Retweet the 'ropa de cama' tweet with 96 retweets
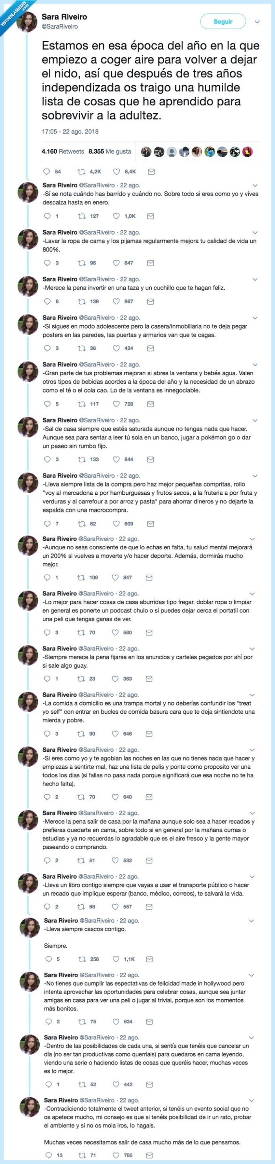 pyautogui.click(x=82, y=263)
